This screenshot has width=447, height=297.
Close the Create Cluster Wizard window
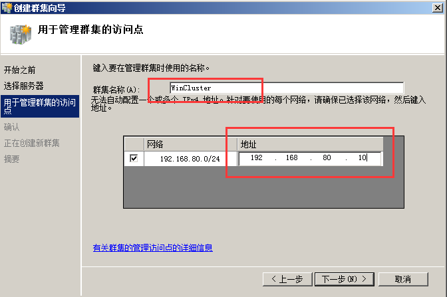point(437,8)
